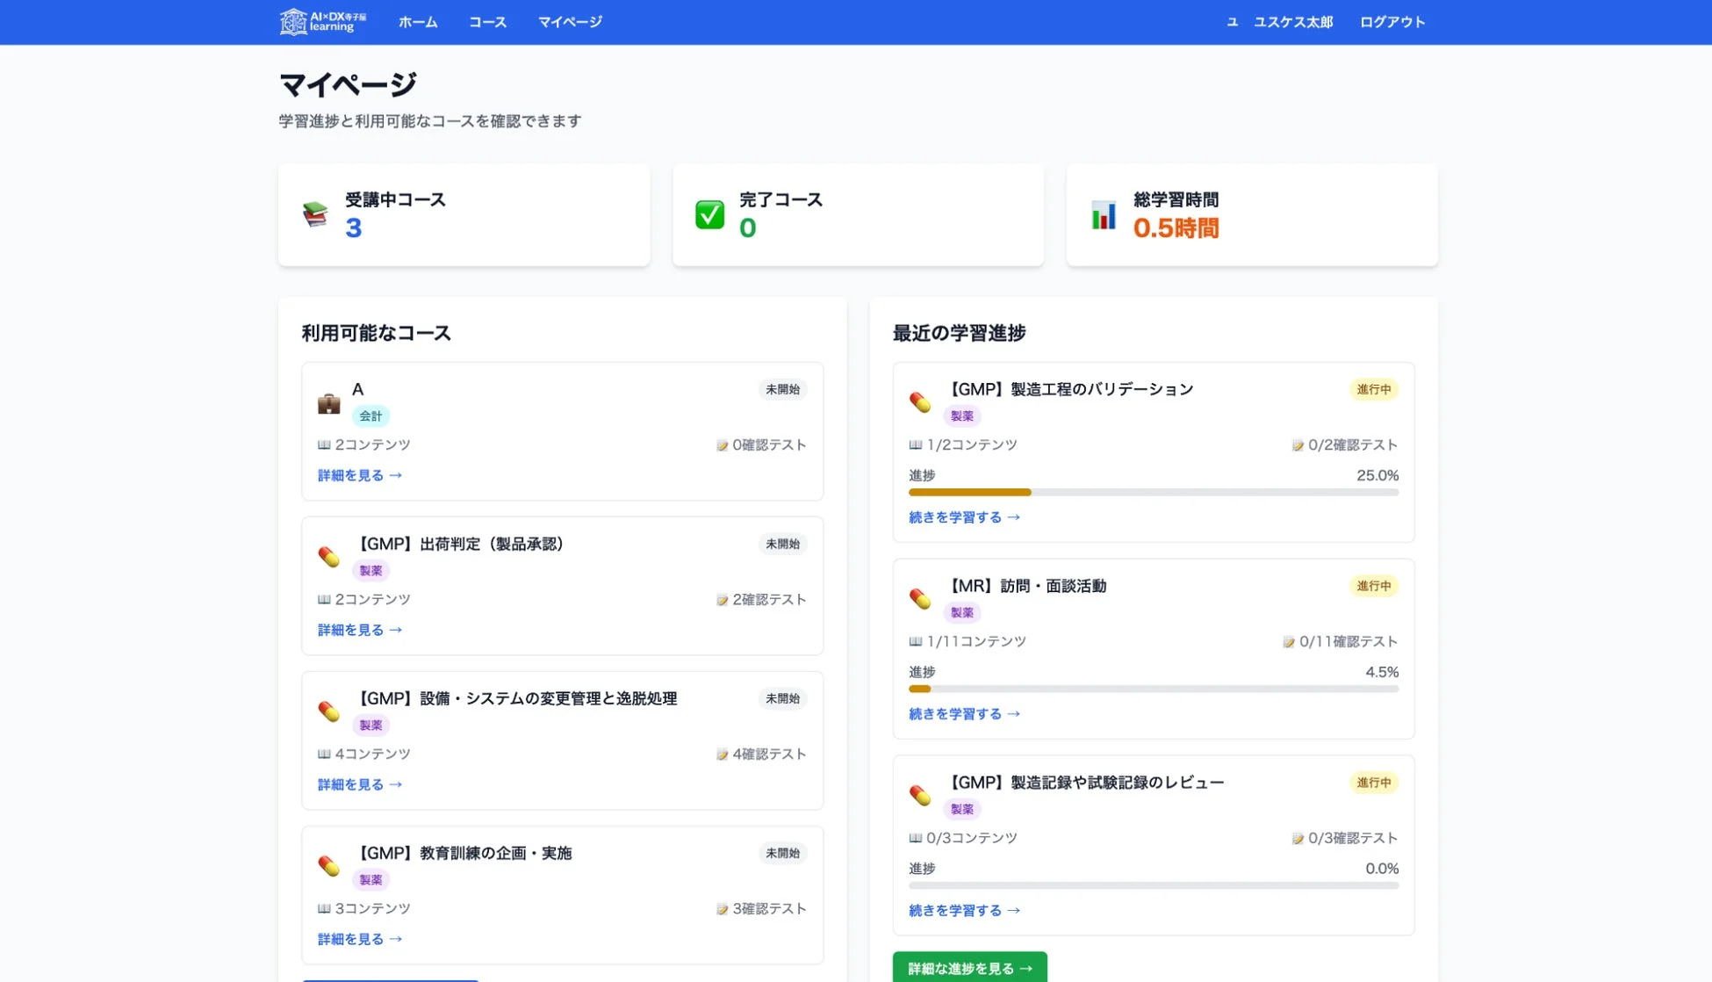
Task: Click the 未開始 badge on course A
Action: pyautogui.click(x=782, y=389)
